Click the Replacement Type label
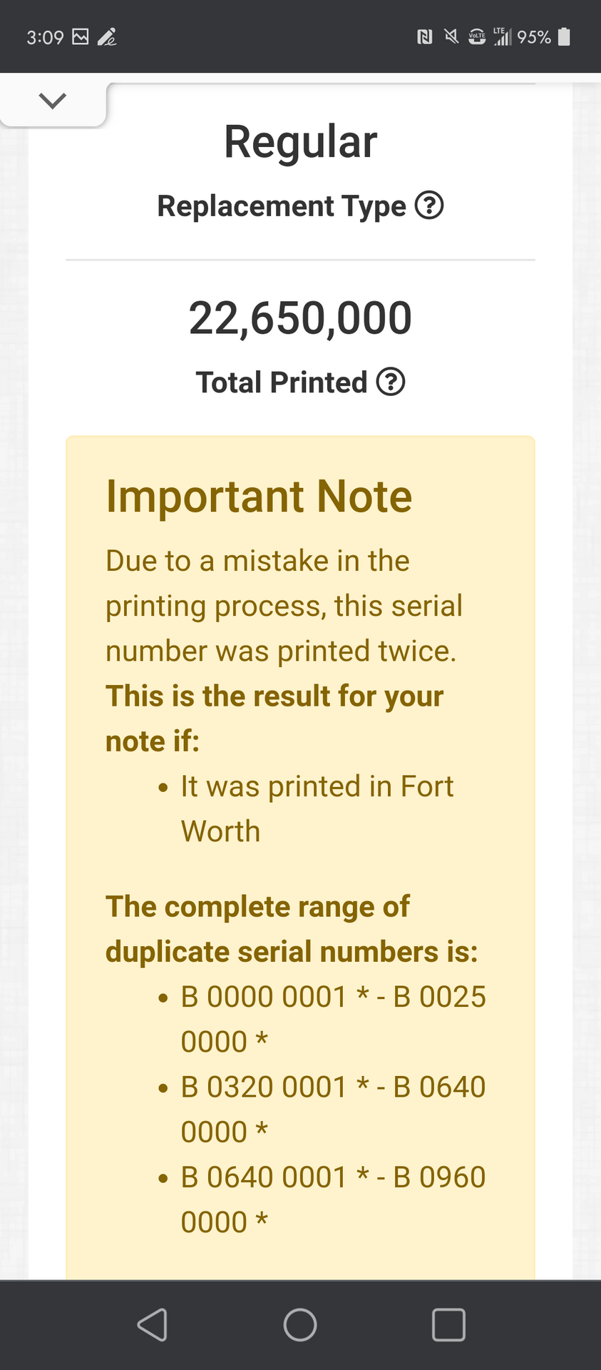 click(x=282, y=205)
